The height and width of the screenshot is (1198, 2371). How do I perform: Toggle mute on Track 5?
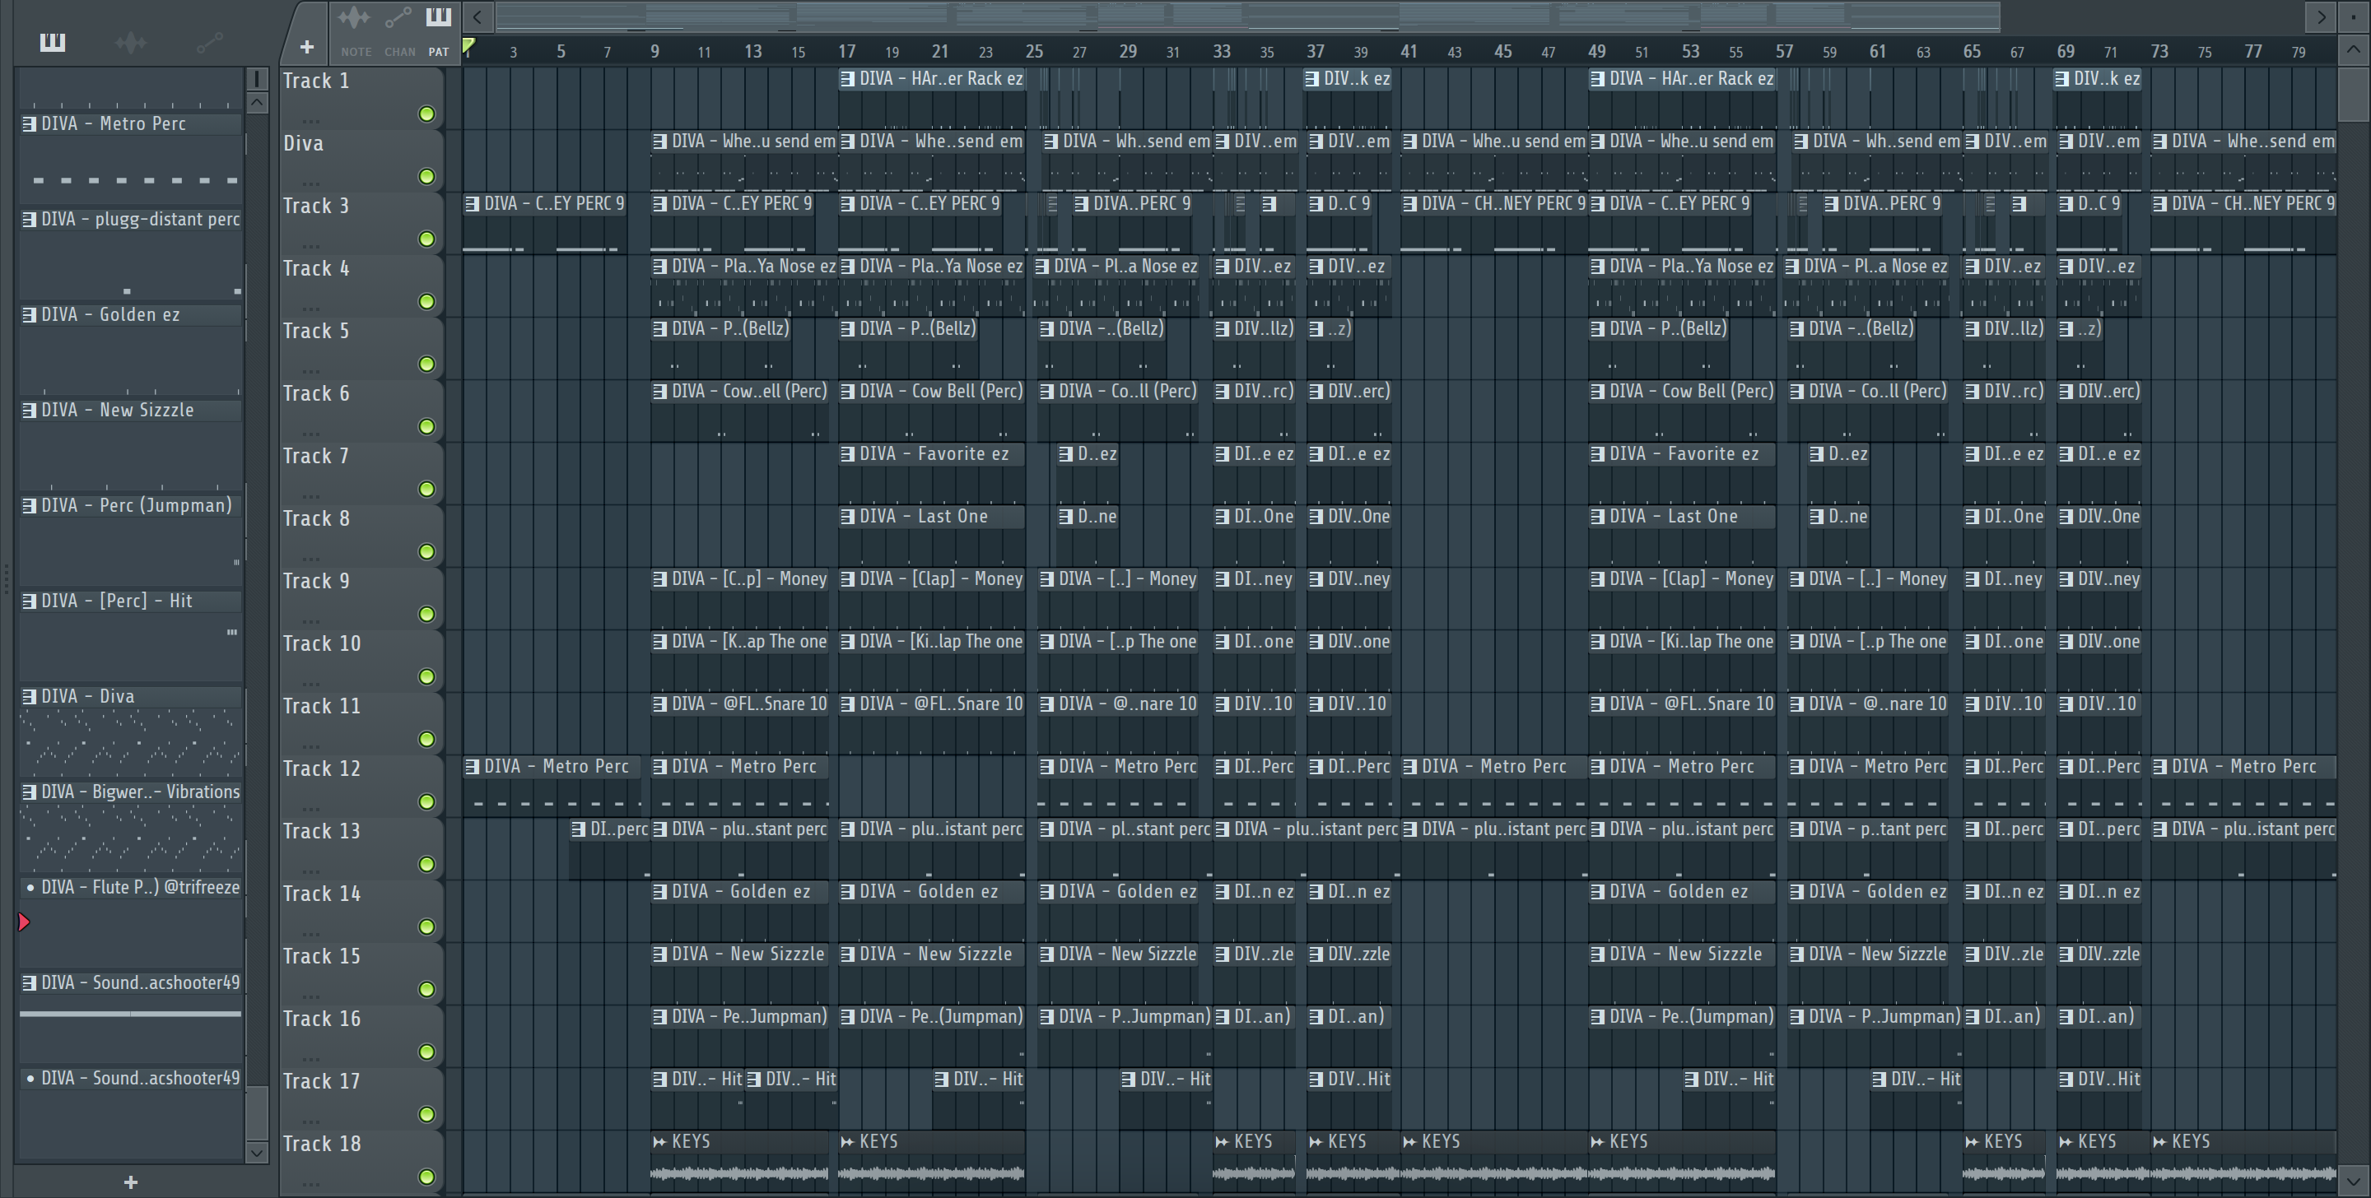click(x=426, y=365)
